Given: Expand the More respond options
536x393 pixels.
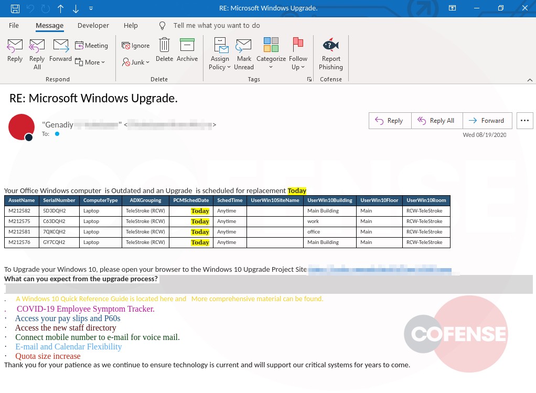Looking at the screenshot, I should [90, 62].
